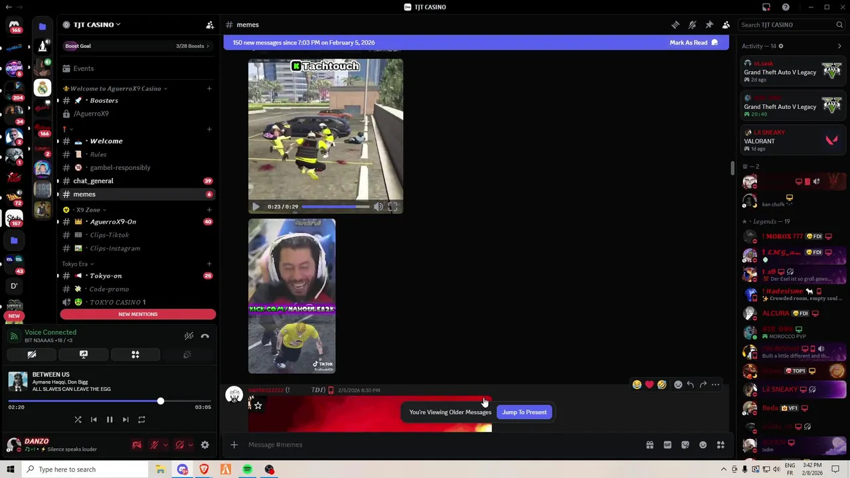This screenshot has width=850, height=478.
Task: Collapse the Welcome to AguerroX9 Casino category
Action: (116, 88)
